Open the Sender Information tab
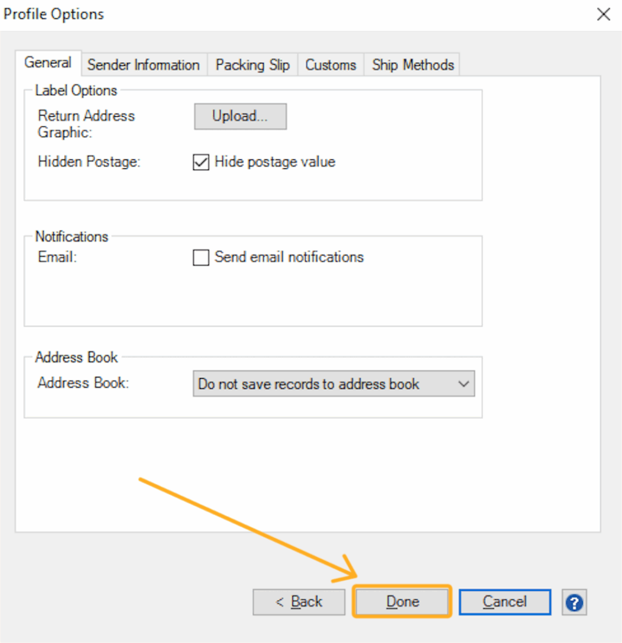 (143, 65)
